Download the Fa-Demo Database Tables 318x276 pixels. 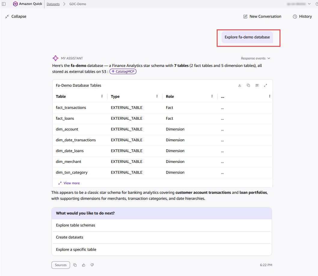240,85
